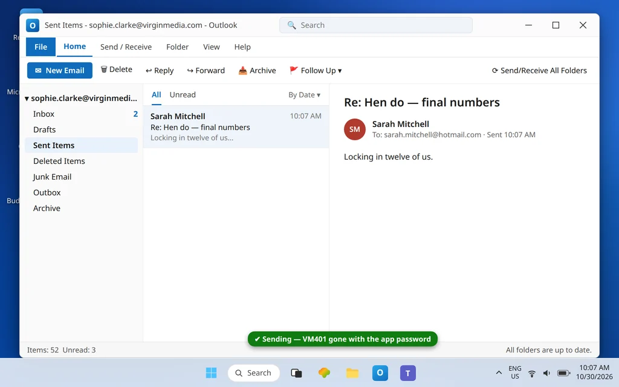The height and width of the screenshot is (387, 619).
Task: Focus the Outlook search box
Action: 376,25
